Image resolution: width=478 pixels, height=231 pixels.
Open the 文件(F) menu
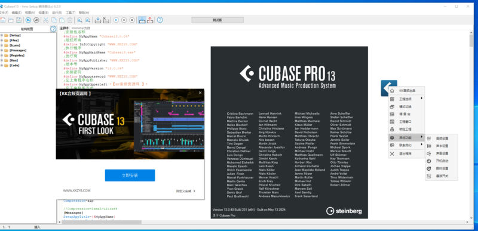4,13
